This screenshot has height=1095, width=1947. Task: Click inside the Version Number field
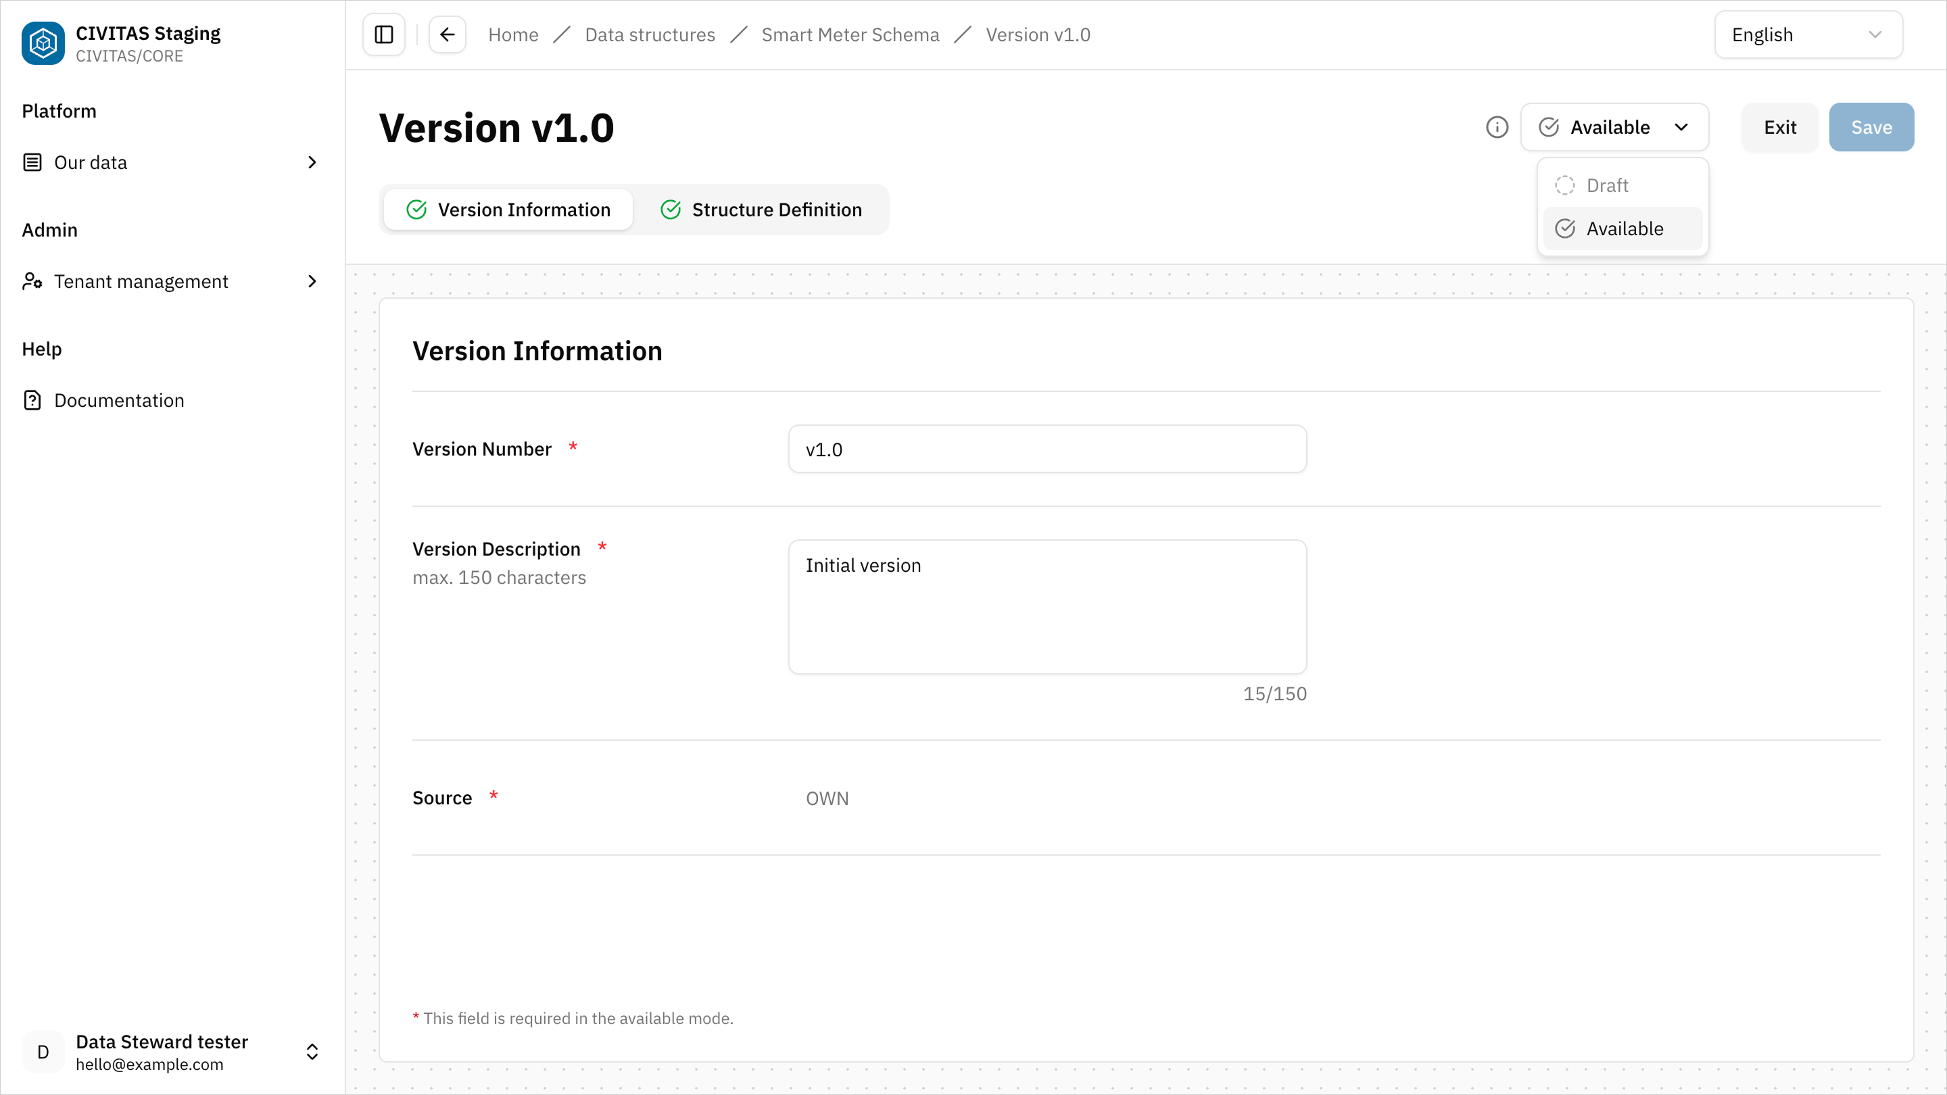[x=1047, y=449]
